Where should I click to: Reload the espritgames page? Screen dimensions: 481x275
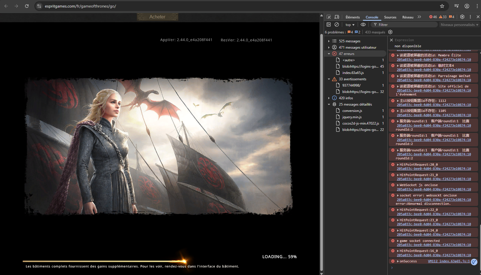tap(27, 6)
